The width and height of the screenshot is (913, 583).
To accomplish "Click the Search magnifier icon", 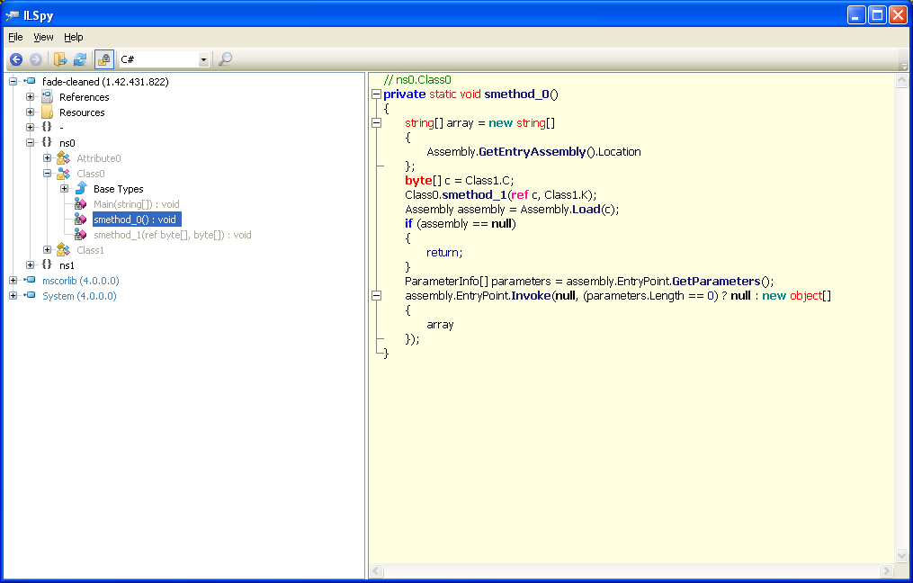I will (225, 59).
